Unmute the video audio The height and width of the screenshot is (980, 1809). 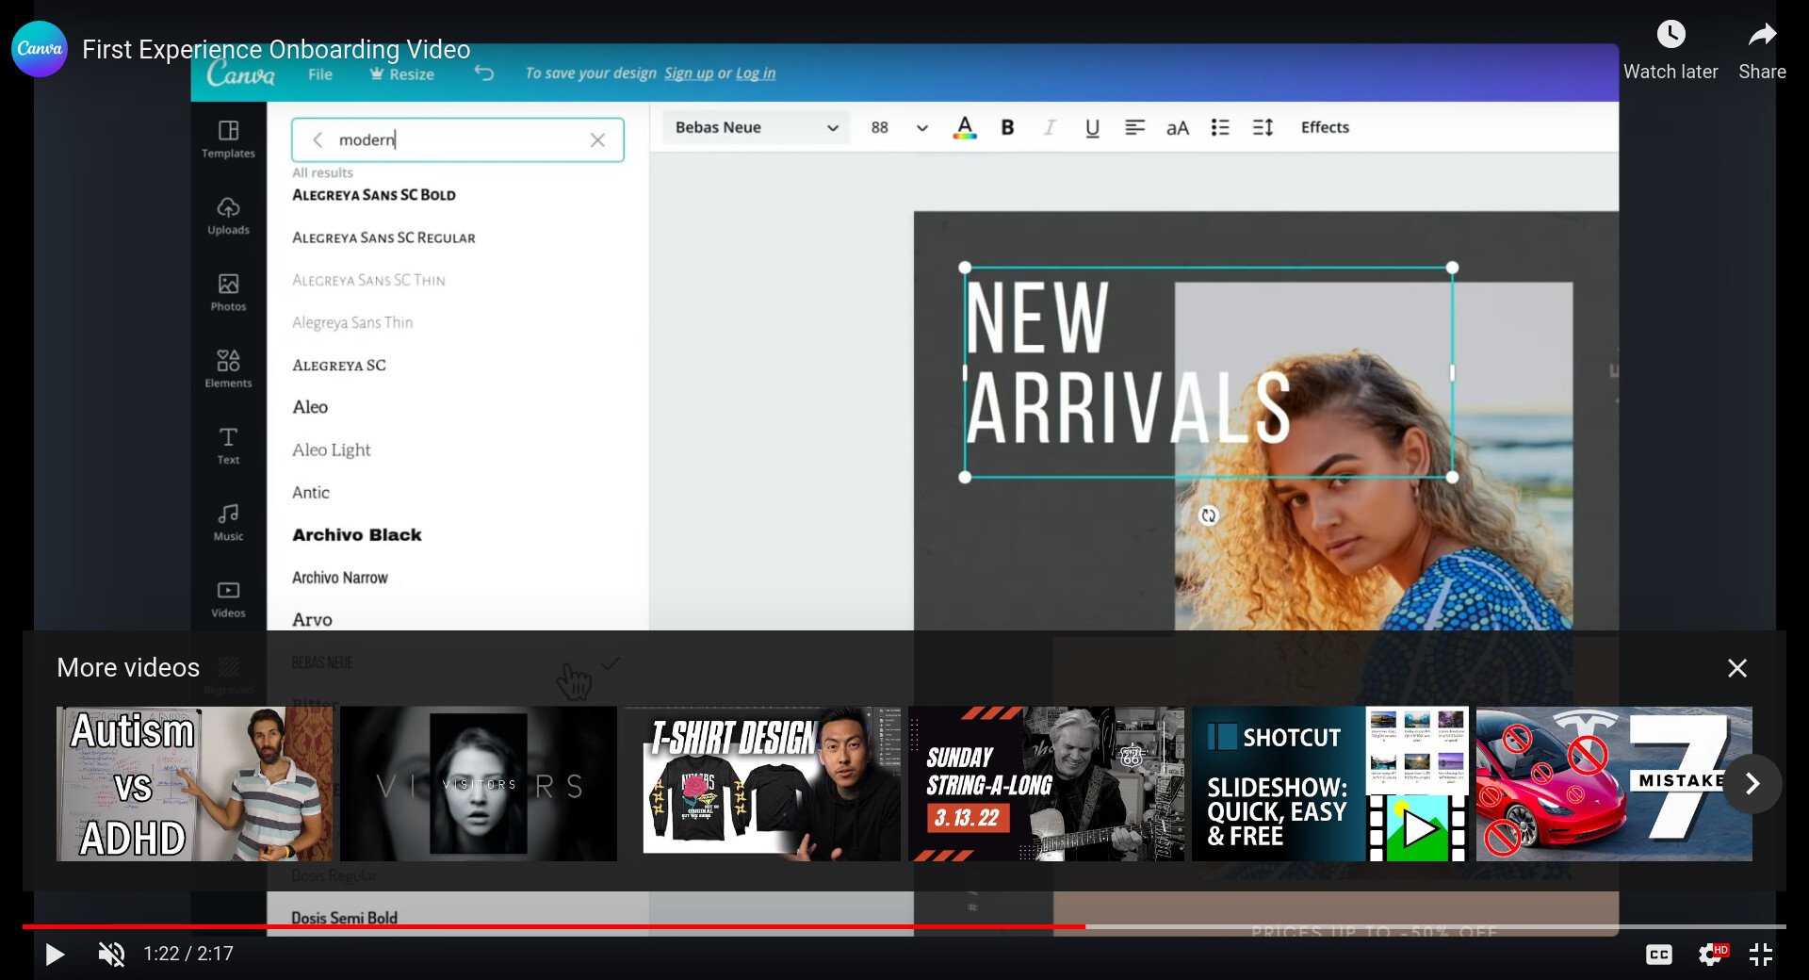pyautogui.click(x=111, y=954)
